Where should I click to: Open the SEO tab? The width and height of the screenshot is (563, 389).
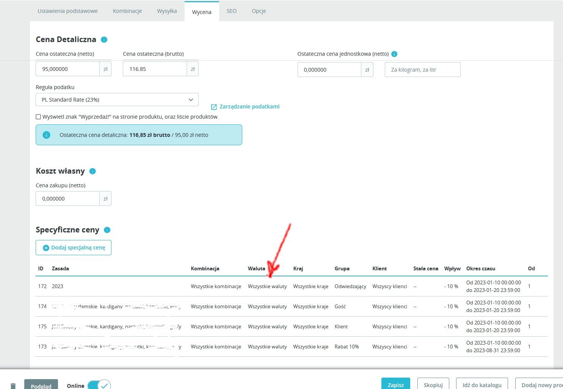(x=232, y=11)
